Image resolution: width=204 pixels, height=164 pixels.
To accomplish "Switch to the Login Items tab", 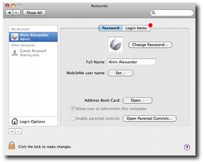I will tap(136, 28).
